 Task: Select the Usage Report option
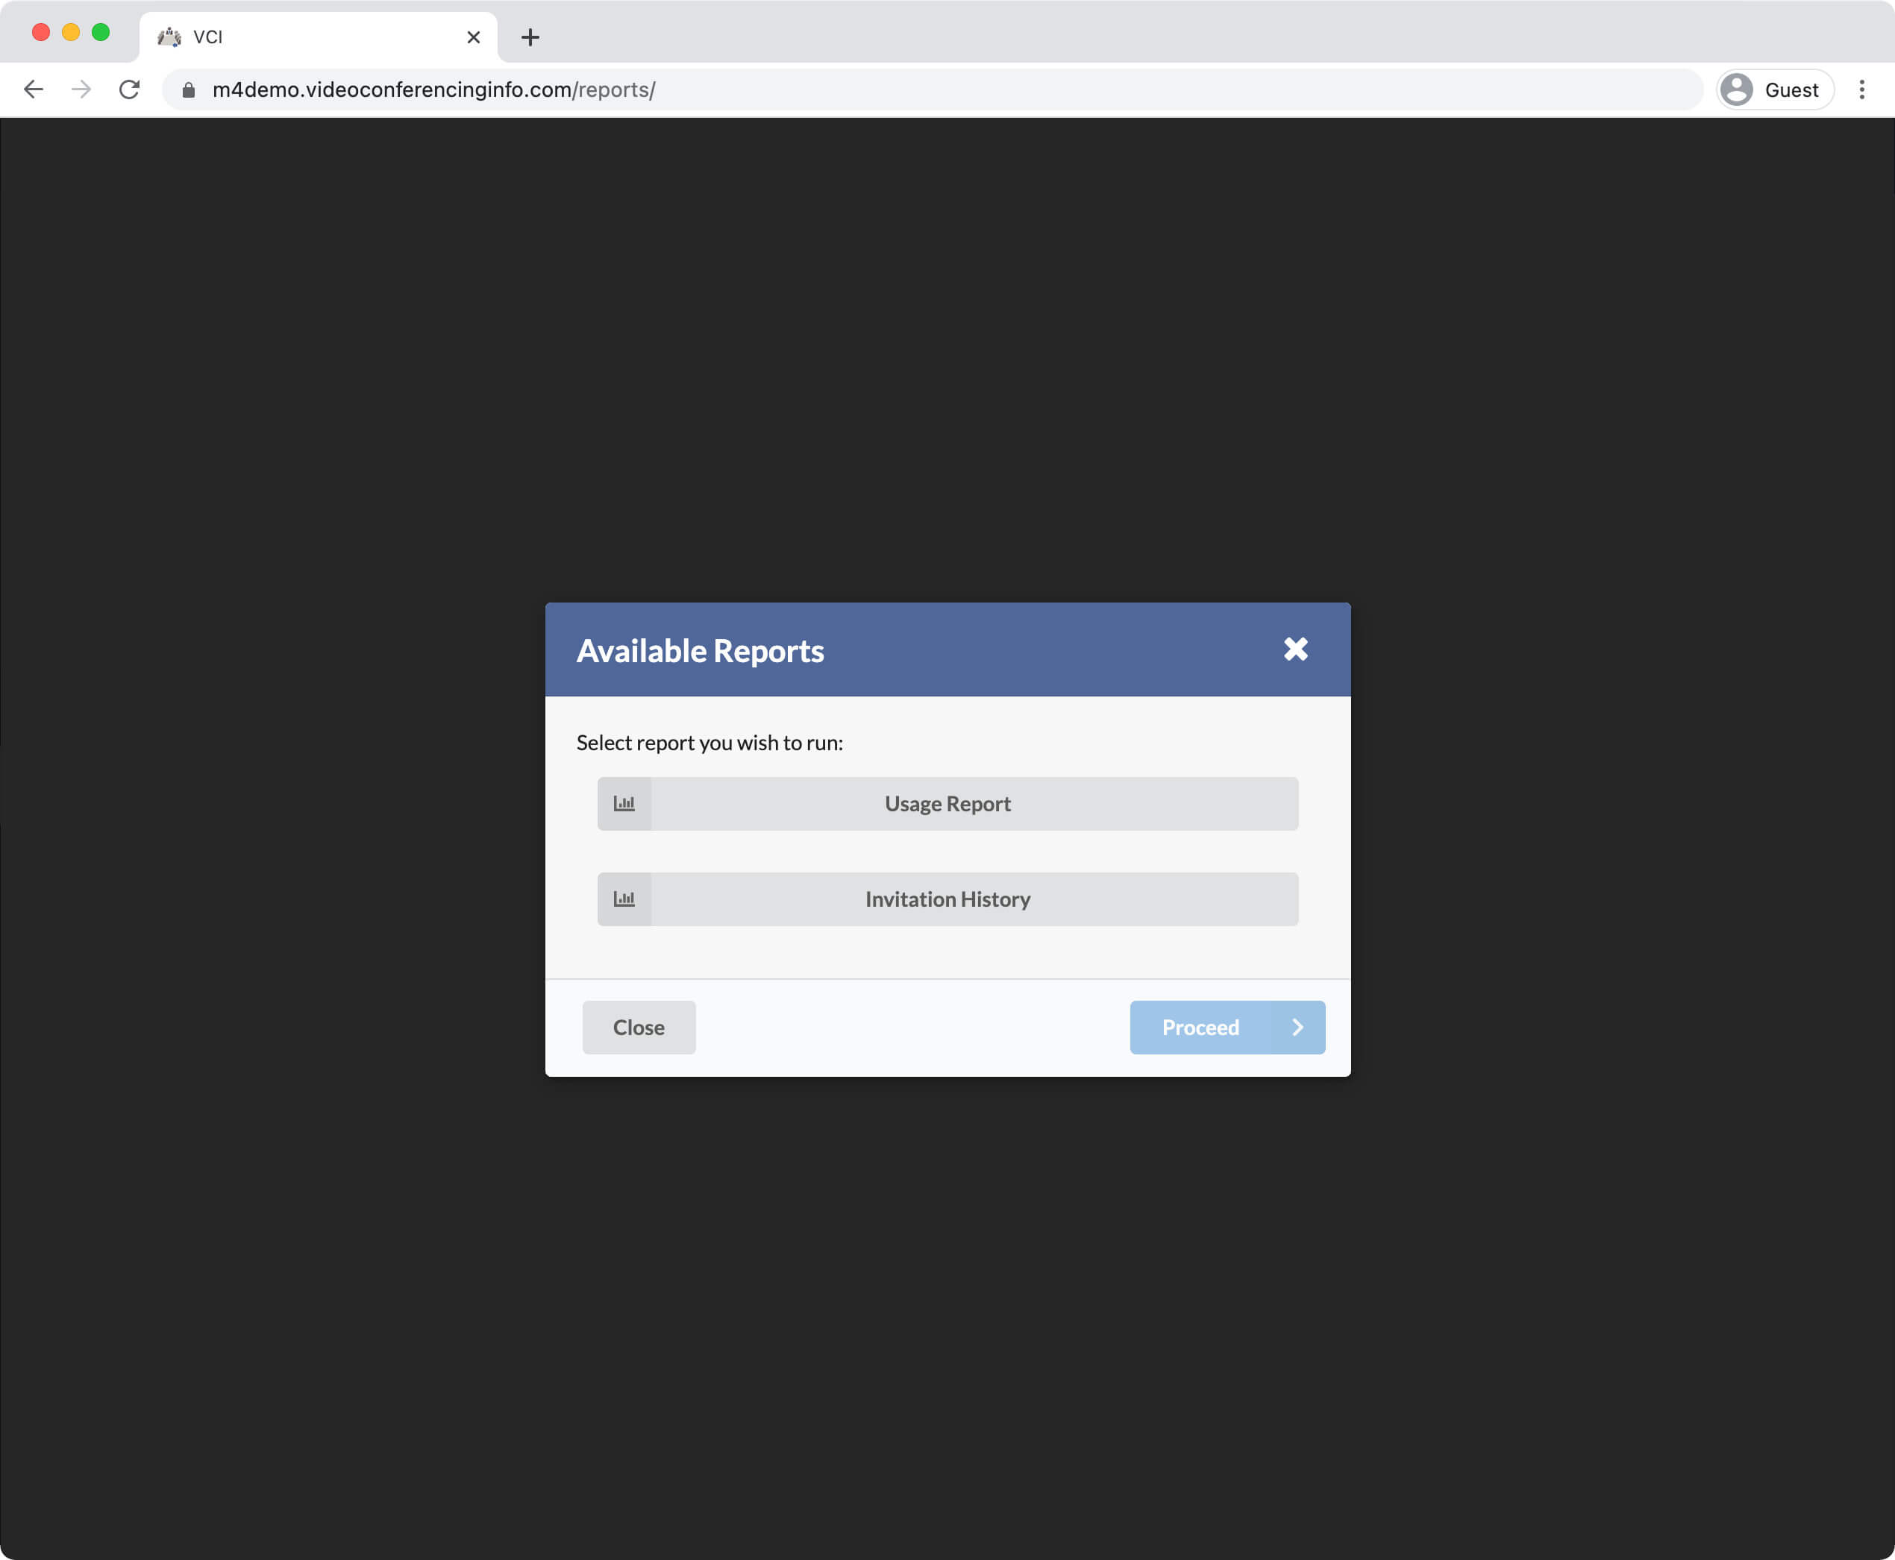pyautogui.click(x=947, y=804)
